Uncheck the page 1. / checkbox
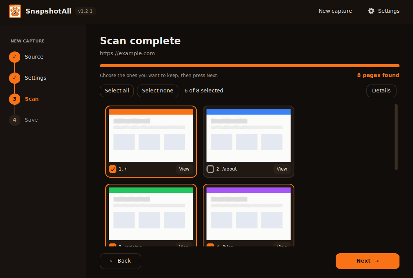This screenshot has height=278, width=413. 113,169
